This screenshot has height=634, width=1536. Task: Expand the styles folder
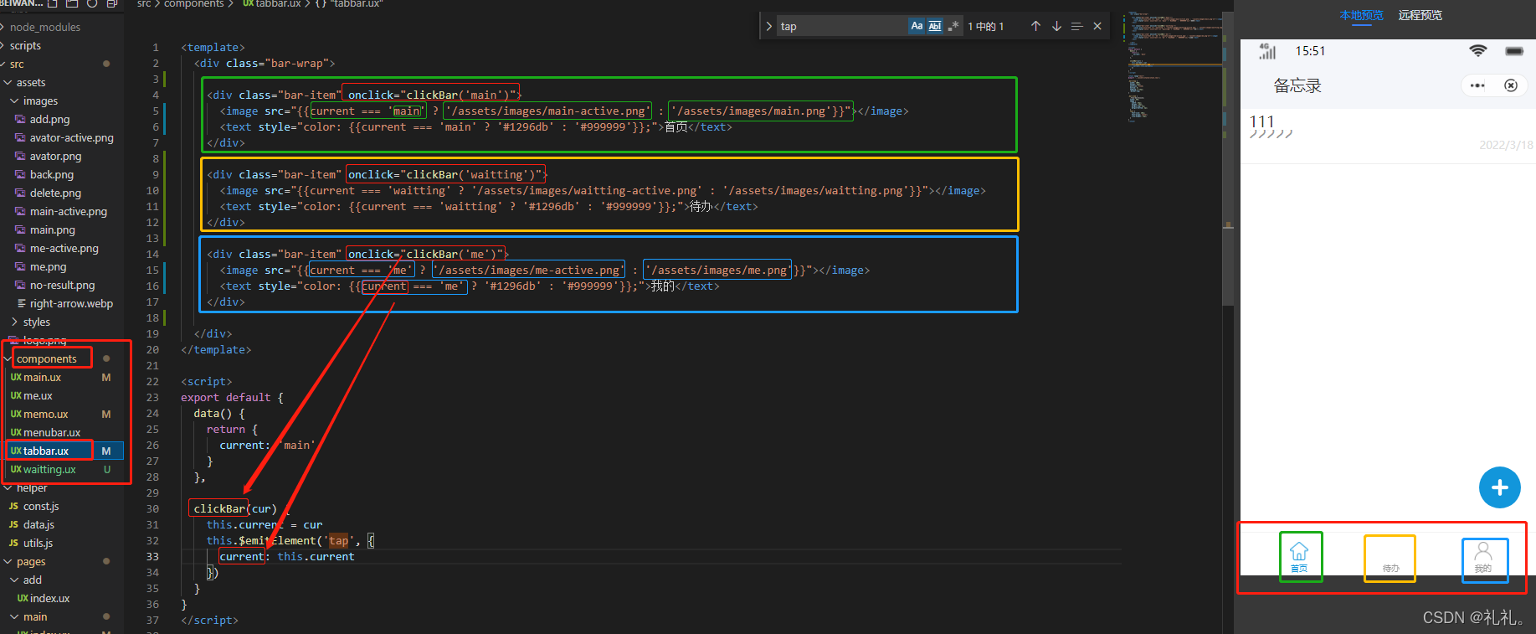coord(36,322)
